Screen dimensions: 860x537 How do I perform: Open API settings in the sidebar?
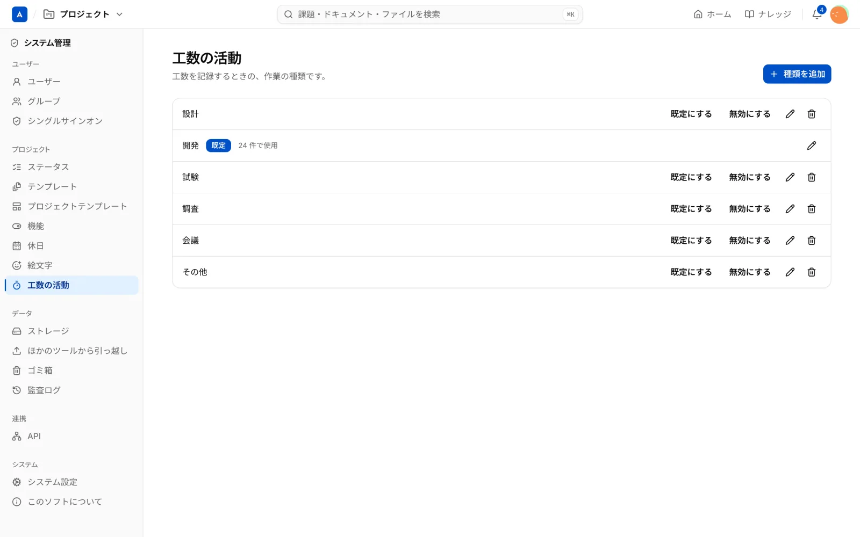71,437
